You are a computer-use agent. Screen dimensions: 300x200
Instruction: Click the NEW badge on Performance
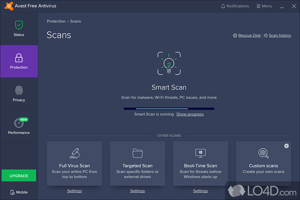coord(24,119)
